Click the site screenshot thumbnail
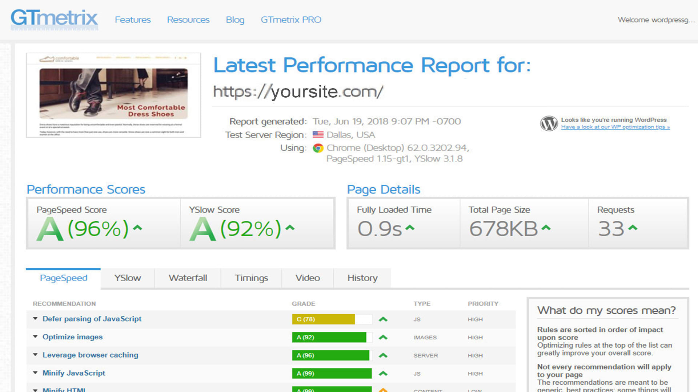Screen dimensions: 698x392 pyautogui.click(x=113, y=95)
